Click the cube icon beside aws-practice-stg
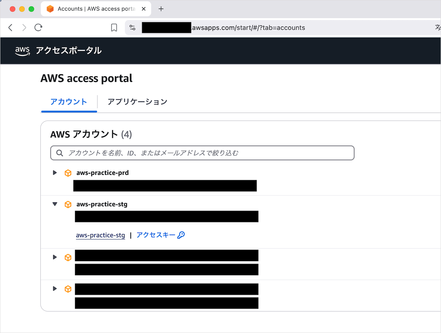Screen dimensions: 441x333 point(68,204)
